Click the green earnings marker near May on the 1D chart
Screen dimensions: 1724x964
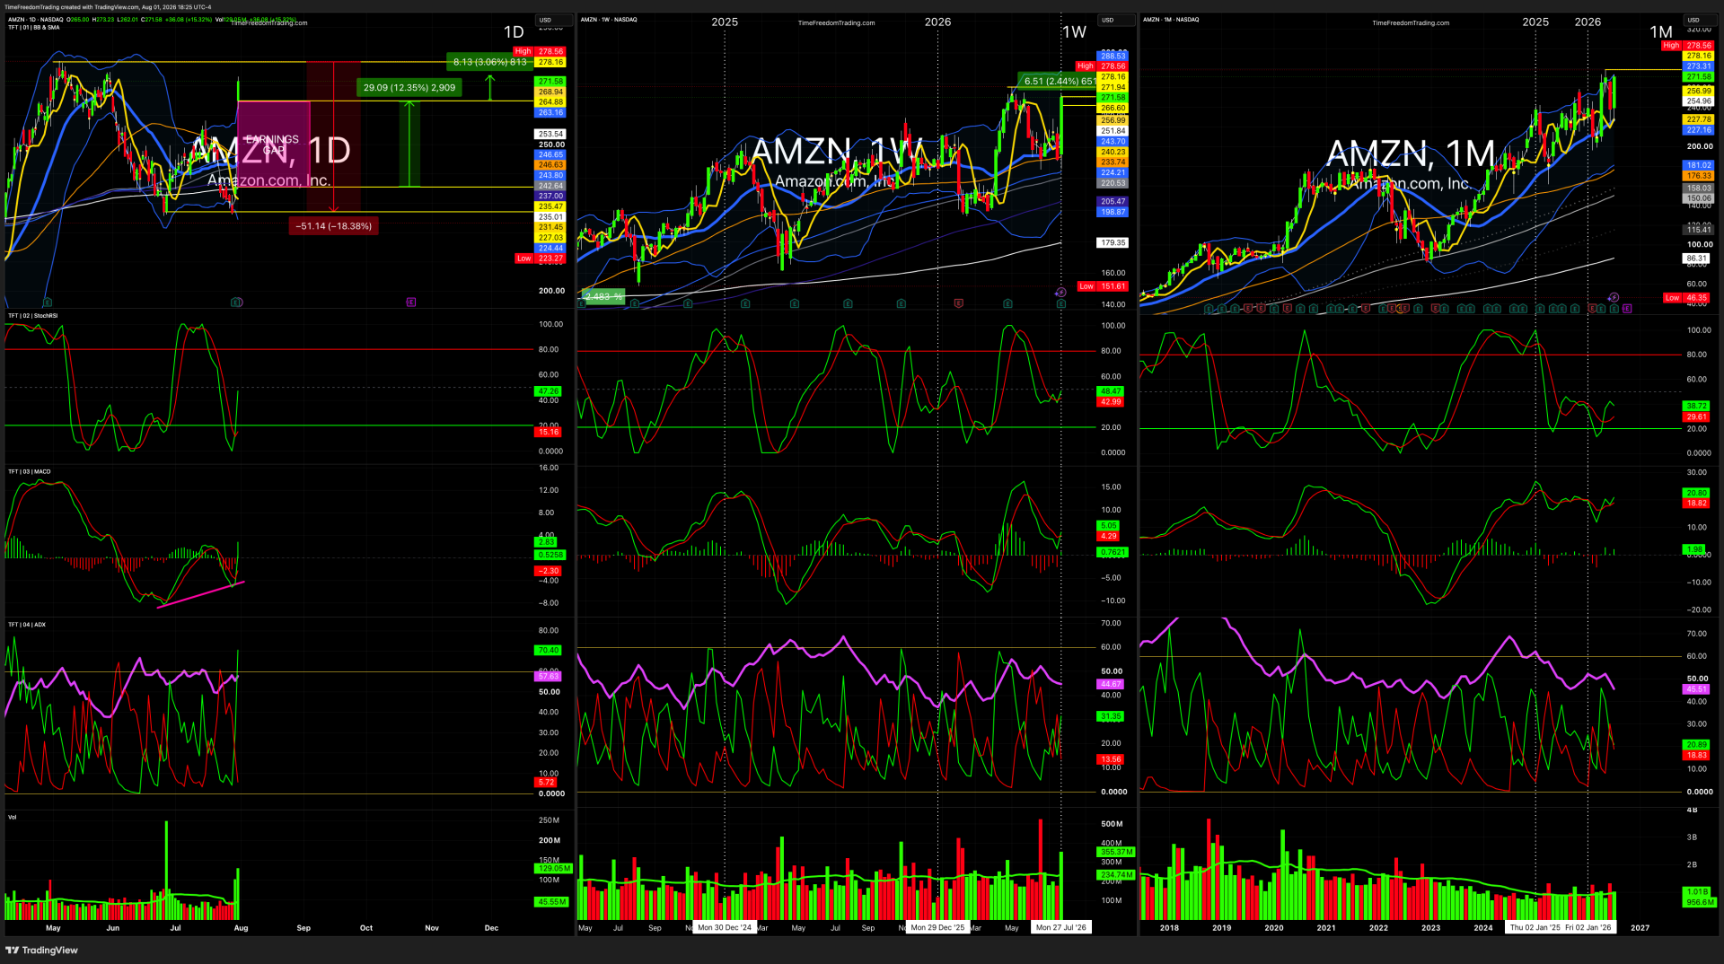click(48, 302)
